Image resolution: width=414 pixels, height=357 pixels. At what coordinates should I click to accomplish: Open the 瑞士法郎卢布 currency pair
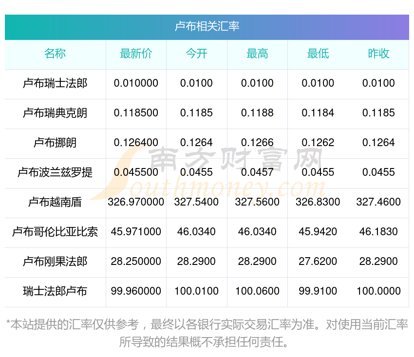pyautogui.click(x=55, y=291)
